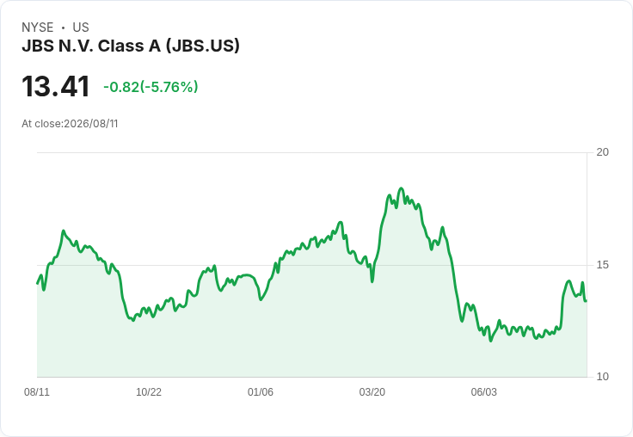The width and height of the screenshot is (633, 437).
Task: Click the price trough just before 10/22
Action: tap(132, 320)
